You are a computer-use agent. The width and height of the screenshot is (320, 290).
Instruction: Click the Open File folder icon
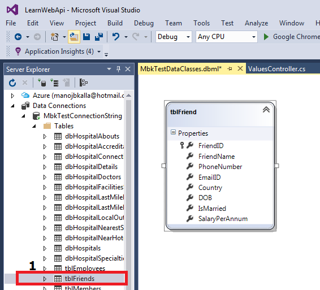point(74,37)
